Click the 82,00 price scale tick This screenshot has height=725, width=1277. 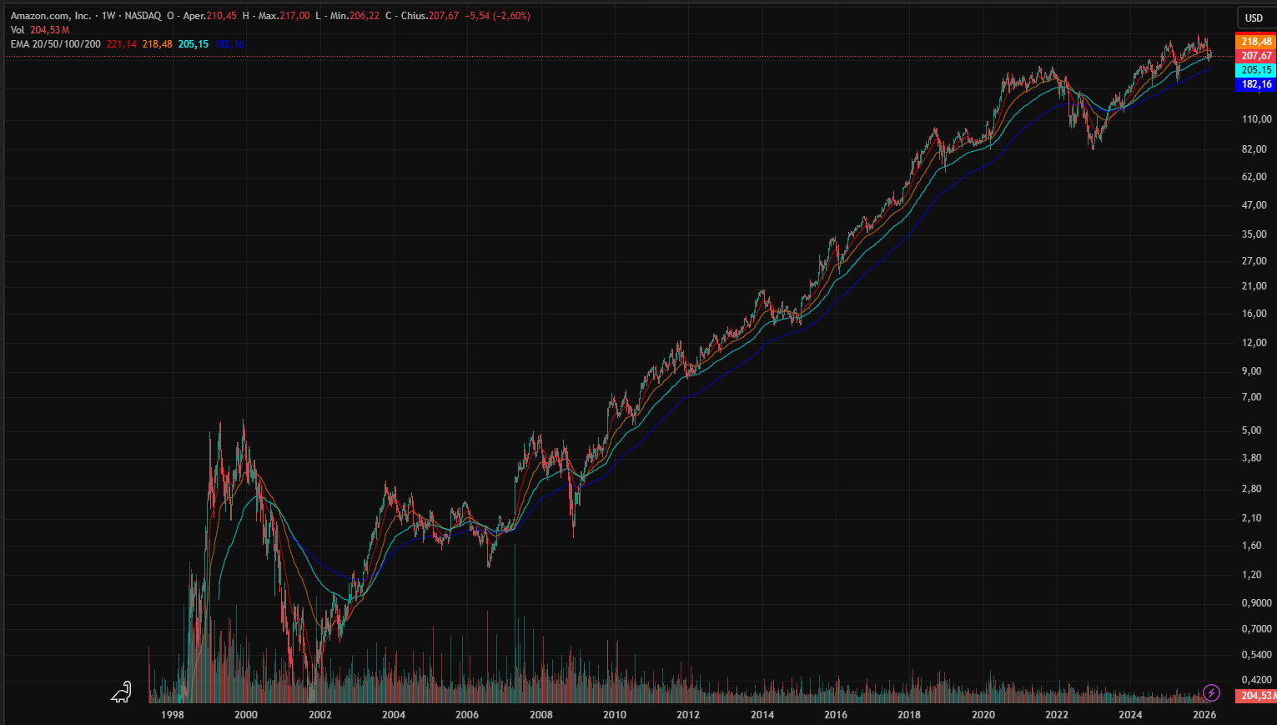(x=1254, y=149)
